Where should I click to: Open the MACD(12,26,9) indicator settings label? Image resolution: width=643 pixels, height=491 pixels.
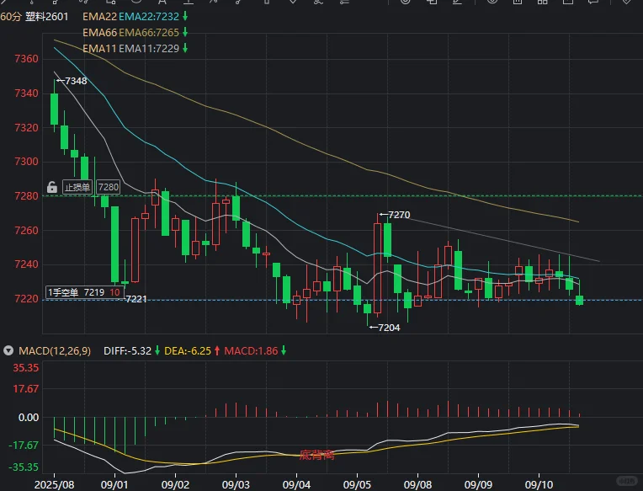[55, 351]
